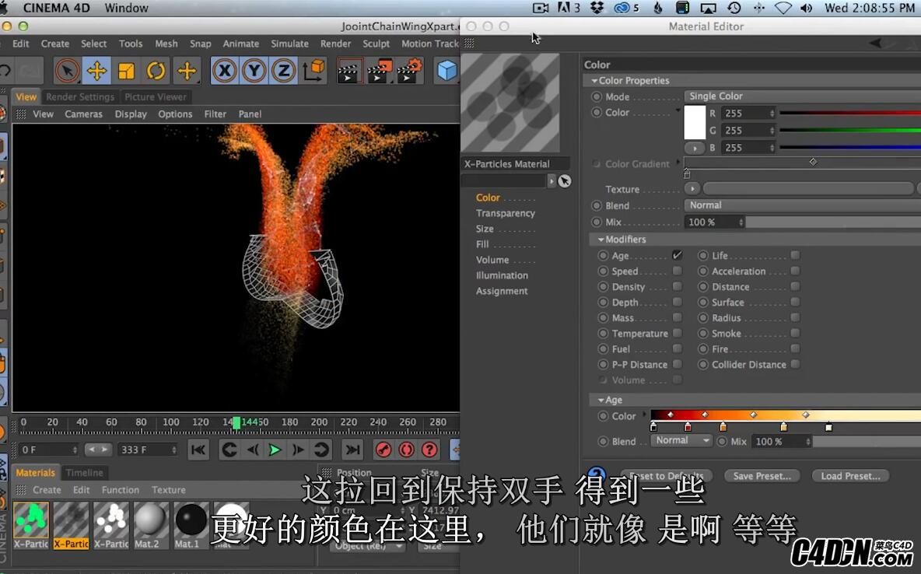Open Age Blend Normal dropdown
Image resolution: width=921 pixels, height=574 pixels.
(682, 440)
